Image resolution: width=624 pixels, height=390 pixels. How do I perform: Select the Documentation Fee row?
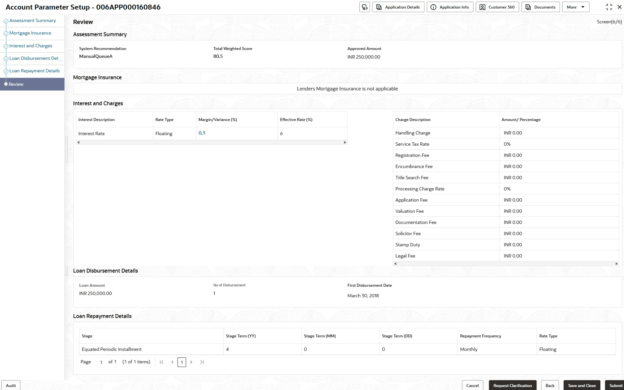point(506,222)
